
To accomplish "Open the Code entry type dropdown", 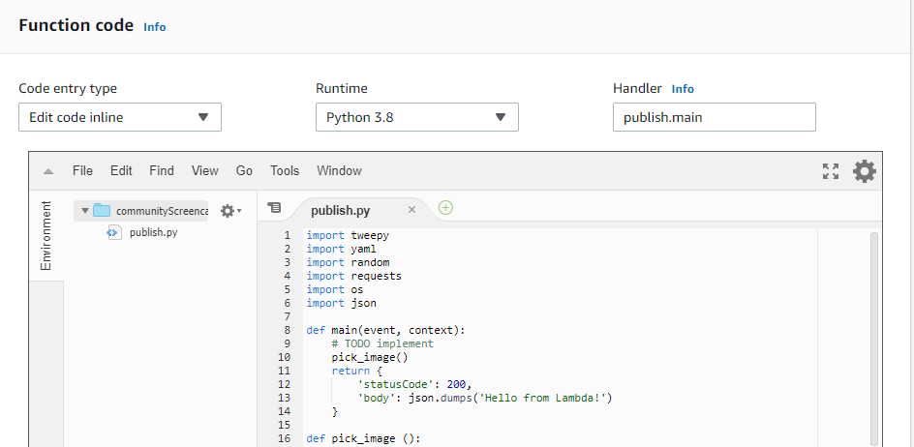I will pyautogui.click(x=120, y=117).
